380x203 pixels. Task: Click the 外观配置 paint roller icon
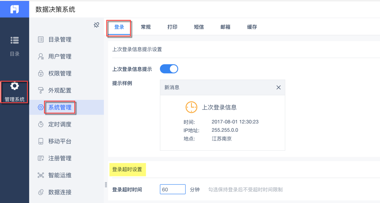(x=41, y=90)
